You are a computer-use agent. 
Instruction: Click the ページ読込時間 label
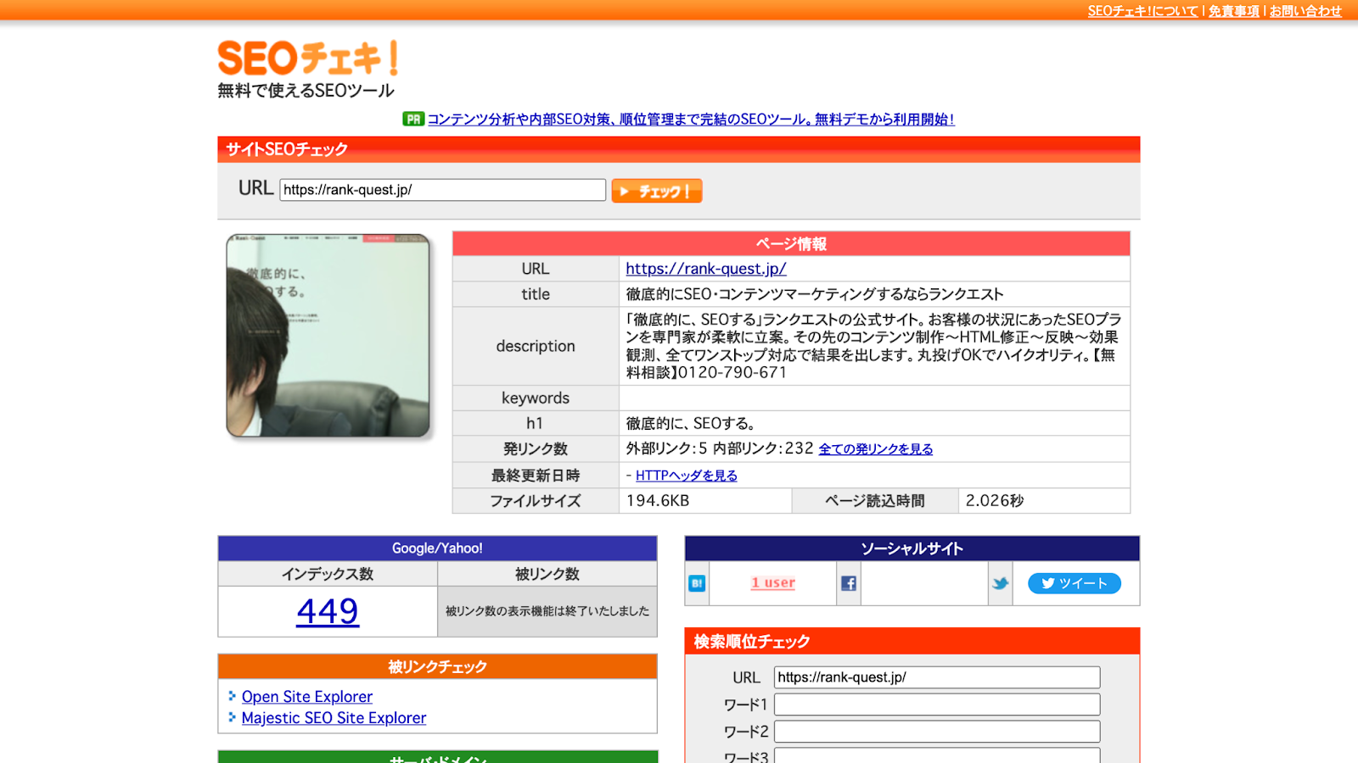(x=875, y=501)
